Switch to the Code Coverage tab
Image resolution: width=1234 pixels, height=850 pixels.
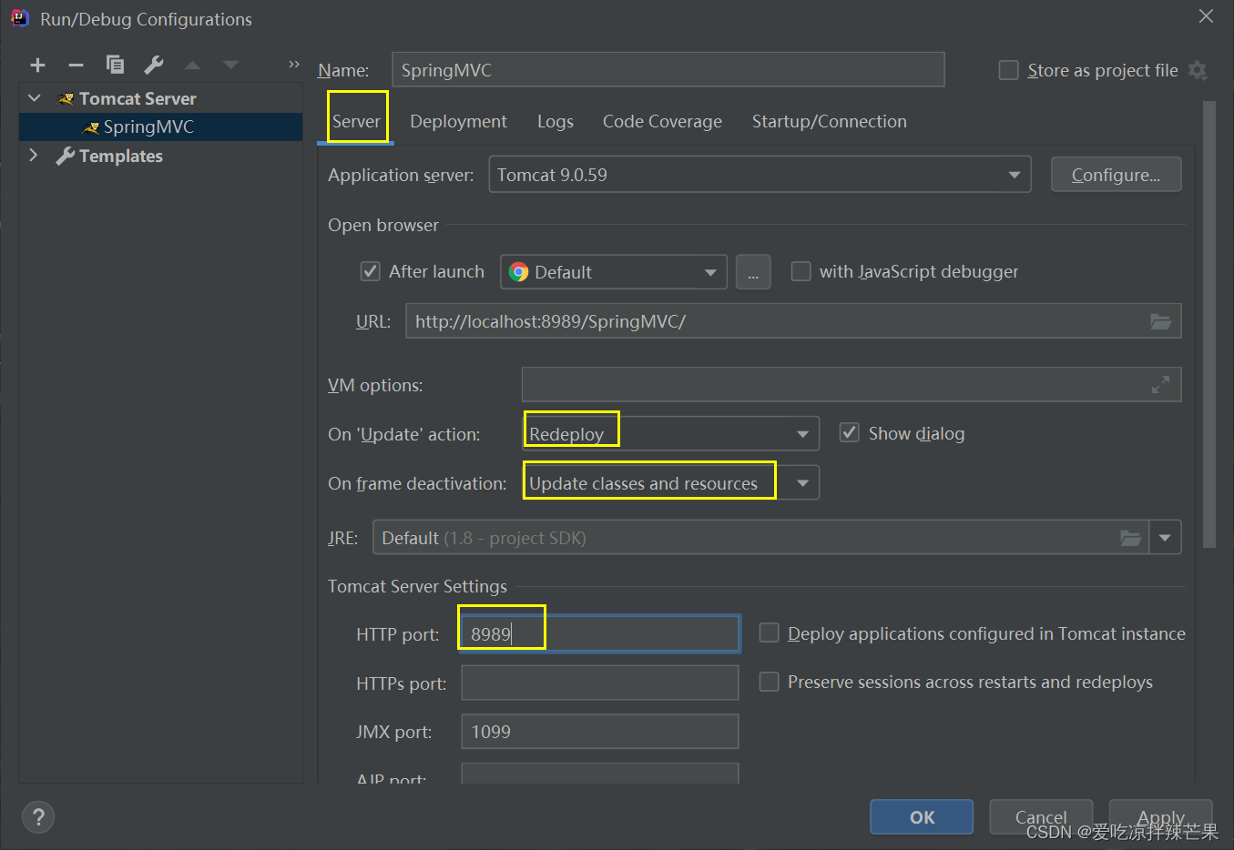(662, 122)
